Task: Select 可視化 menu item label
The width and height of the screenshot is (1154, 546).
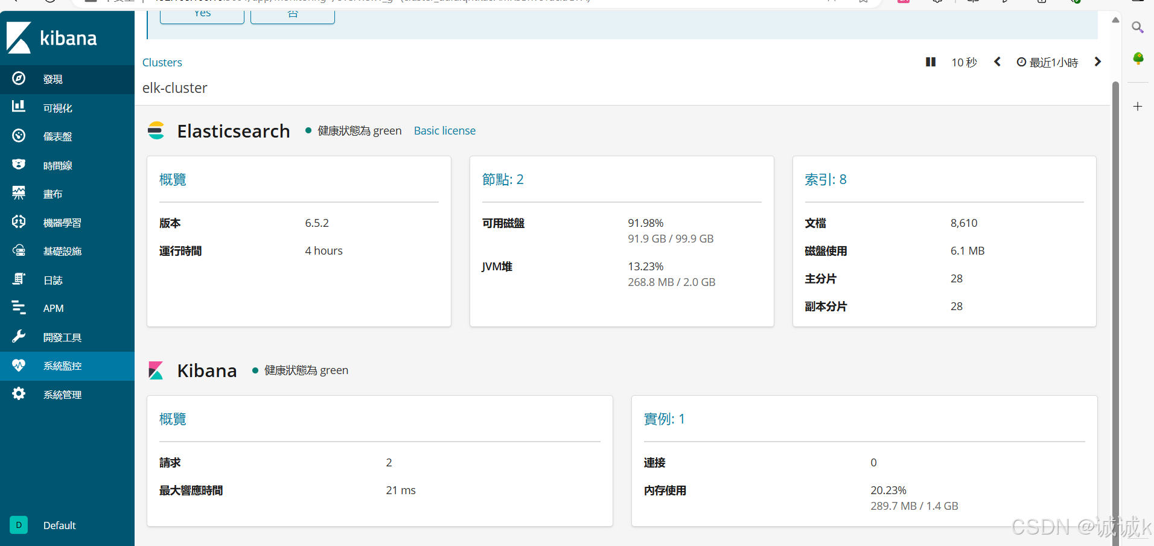Action: (x=58, y=108)
